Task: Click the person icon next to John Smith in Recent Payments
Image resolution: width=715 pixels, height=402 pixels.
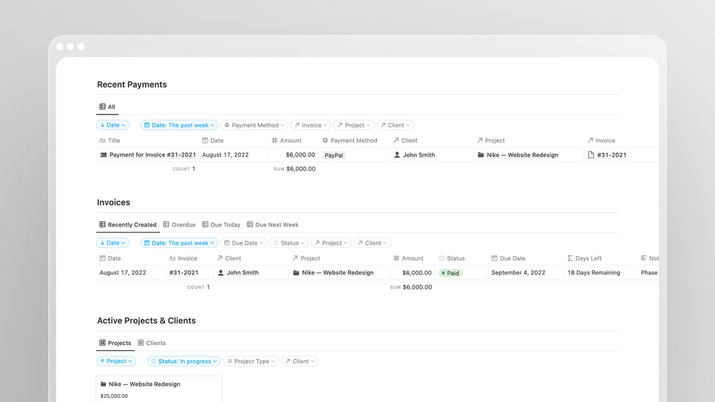Action: pos(397,154)
